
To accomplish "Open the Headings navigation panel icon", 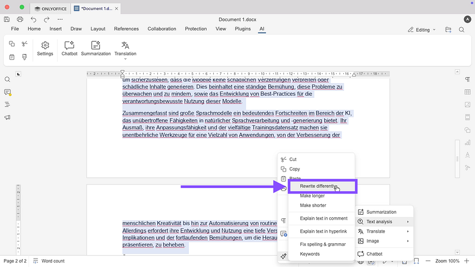I will [x=8, y=104].
